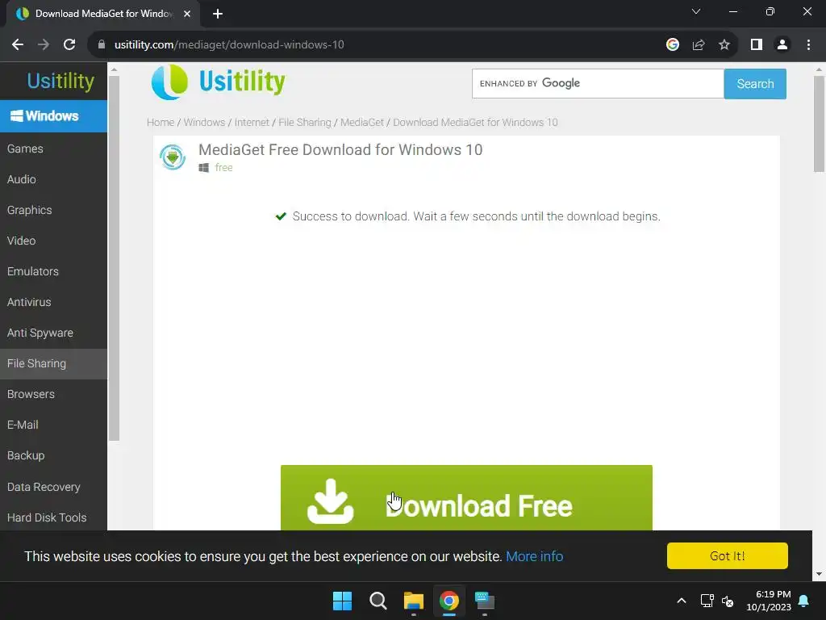Open the Audio category

pyautogui.click(x=53, y=179)
